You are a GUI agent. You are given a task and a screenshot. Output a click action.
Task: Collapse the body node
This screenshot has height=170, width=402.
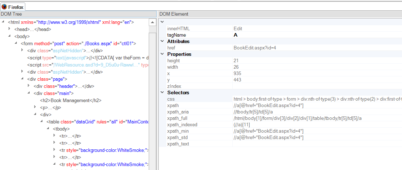(9, 36)
